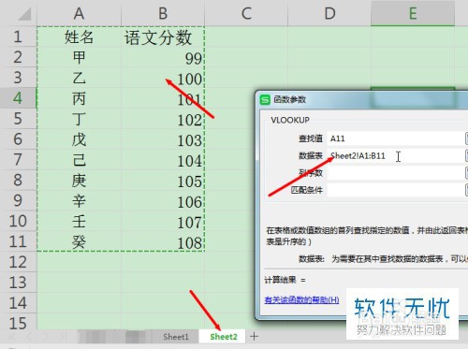Click cell with score 106
The image size is (468, 349).
(163, 201)
